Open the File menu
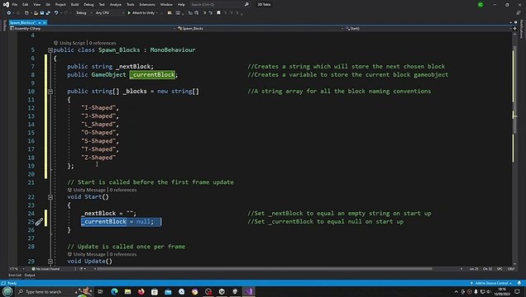Image resolution: width=526 pixels, height=297 pixels. pyautogui.click(x=14, y=5)
